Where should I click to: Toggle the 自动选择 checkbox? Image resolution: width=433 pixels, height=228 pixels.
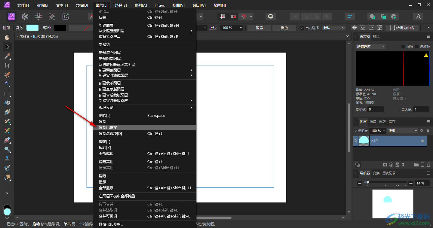tap(302, 28)
